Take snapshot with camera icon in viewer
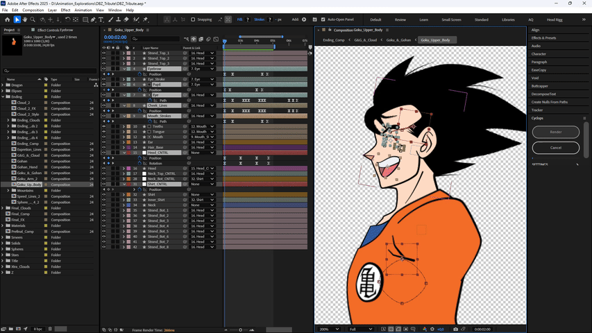This screenshot has height=333, width=592. [x=456, y=330]
